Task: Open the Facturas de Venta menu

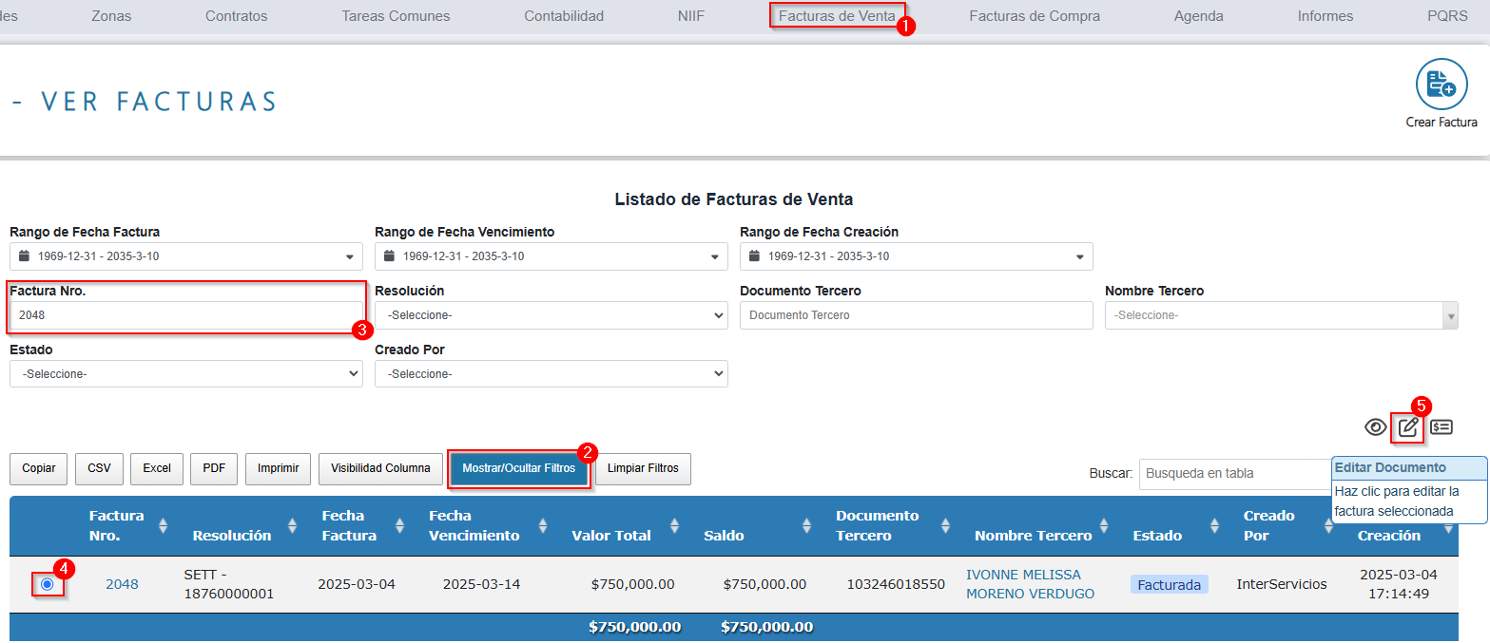Action: click(836, 16)
